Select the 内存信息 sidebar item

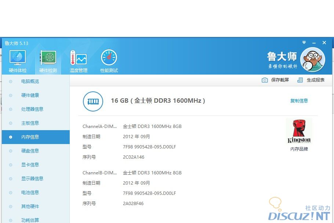click(x=36, y=137)
